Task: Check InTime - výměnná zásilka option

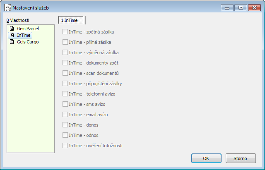Action: tap(65, 53)
